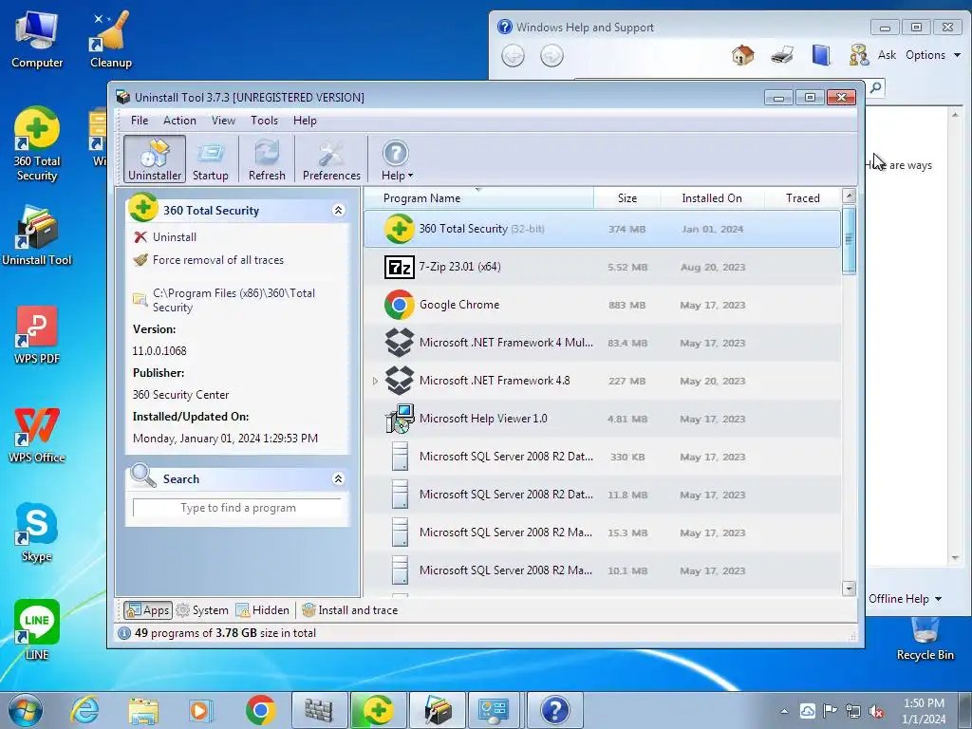Open Options dropdown in Windows Help and Support
The height and width of the screenshot is (729, 972).
(933, 55)
